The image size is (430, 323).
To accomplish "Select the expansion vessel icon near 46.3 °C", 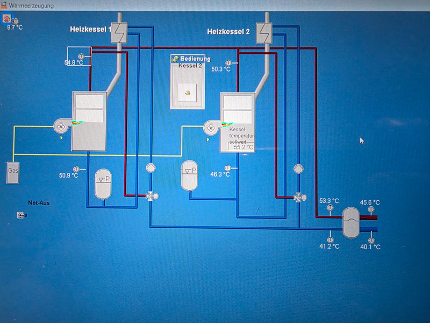I will tap(189, 176).
